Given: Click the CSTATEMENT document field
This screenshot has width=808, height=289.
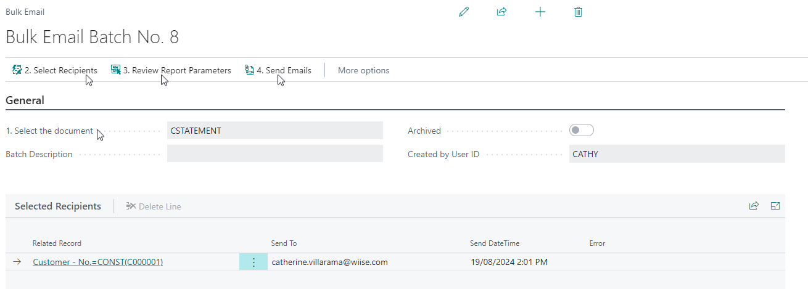Looking at the screenshot, I should (275, 131).
